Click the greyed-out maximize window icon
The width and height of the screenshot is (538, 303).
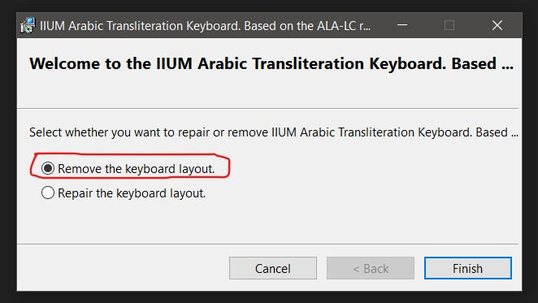(x=449, y=25)
